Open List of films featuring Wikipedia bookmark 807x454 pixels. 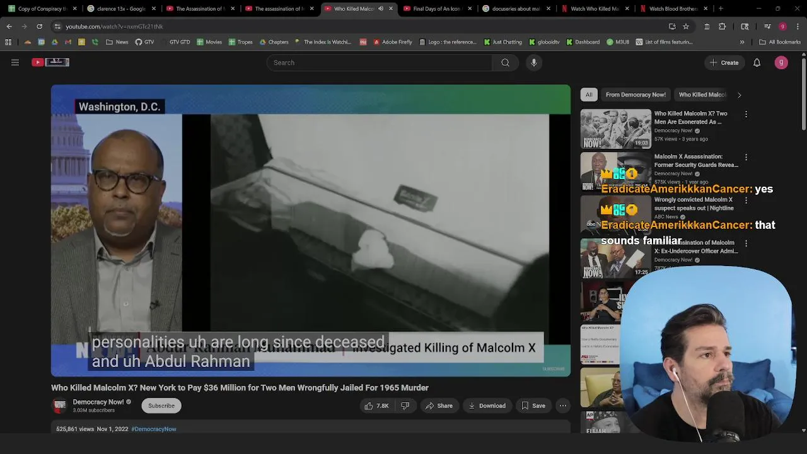pos(664,42)
